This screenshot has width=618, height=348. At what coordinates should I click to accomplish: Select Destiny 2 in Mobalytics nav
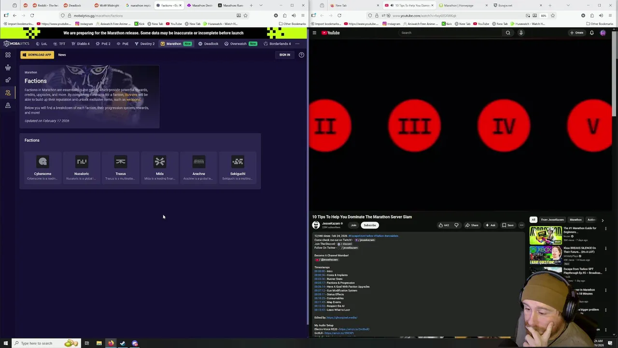[144, 43]
